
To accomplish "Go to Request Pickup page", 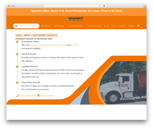I will (x=94, y=26).
